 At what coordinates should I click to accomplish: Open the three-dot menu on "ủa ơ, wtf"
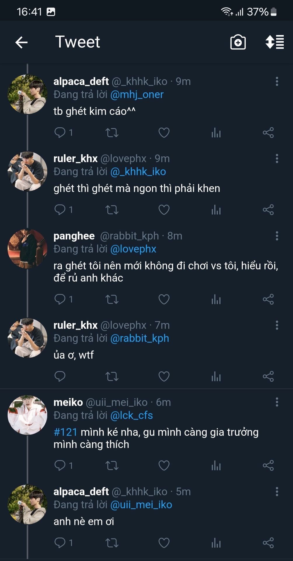277,325
